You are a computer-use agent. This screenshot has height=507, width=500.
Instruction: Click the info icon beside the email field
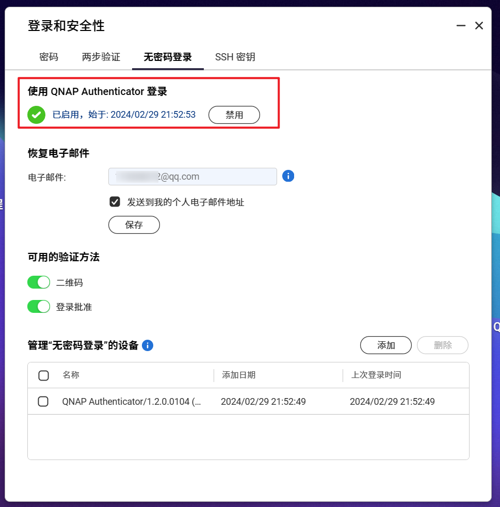(x=288, y=176)
